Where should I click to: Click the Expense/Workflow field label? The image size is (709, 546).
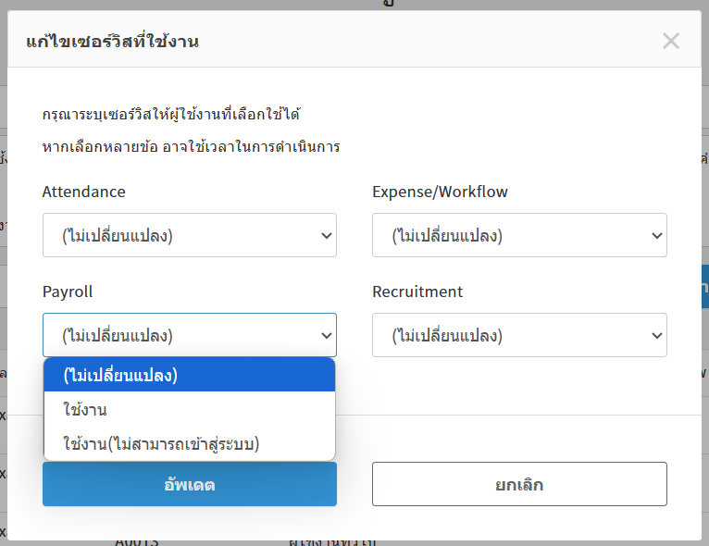[440, 192]
